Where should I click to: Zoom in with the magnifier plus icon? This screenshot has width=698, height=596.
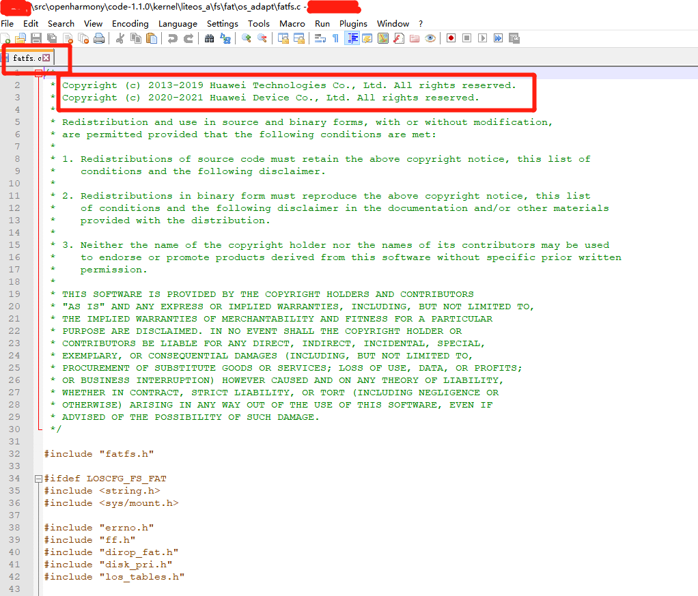246,38
